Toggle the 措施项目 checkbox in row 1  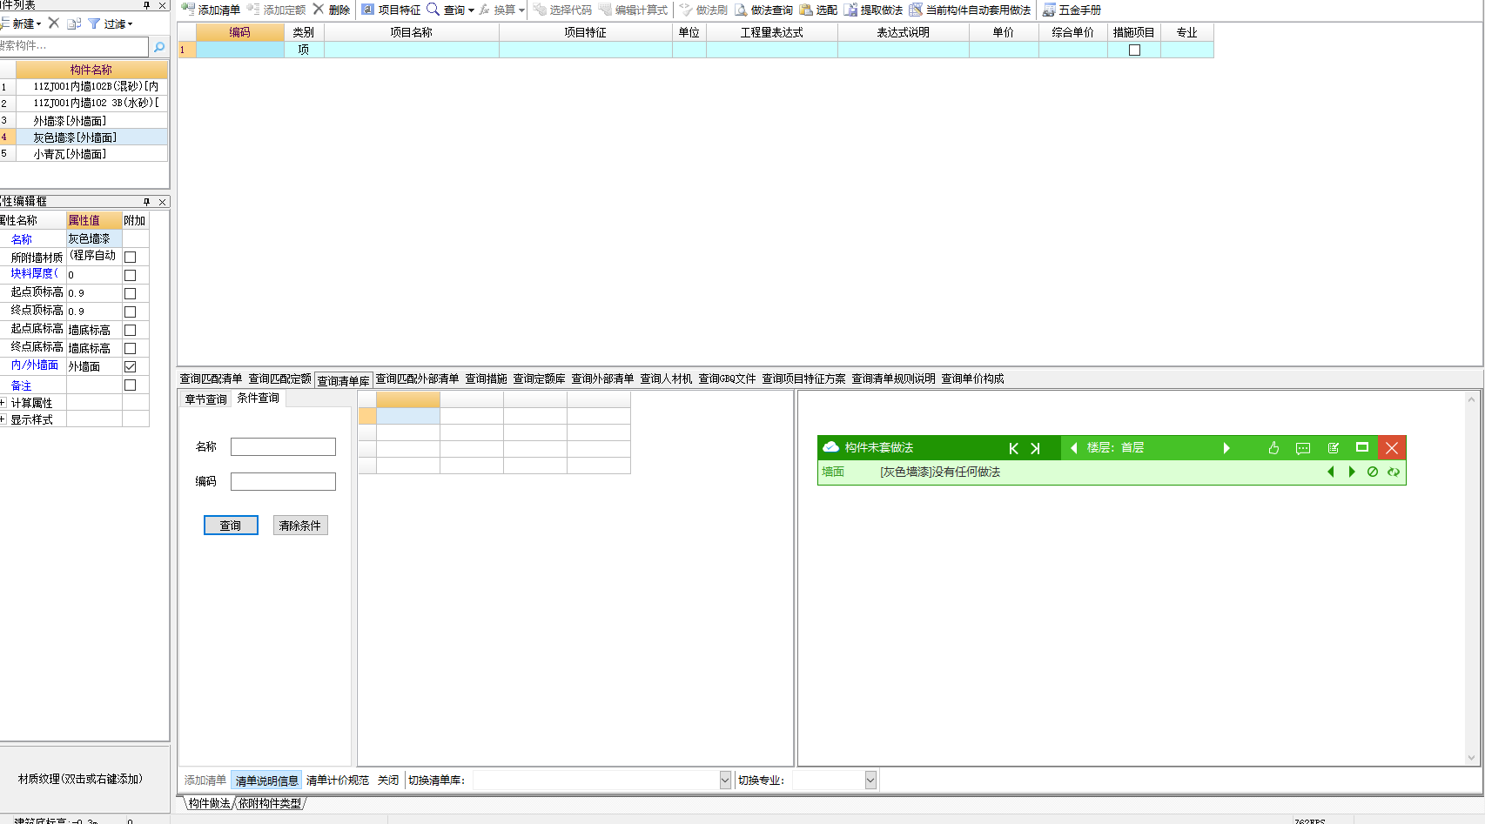point(1134,50)
